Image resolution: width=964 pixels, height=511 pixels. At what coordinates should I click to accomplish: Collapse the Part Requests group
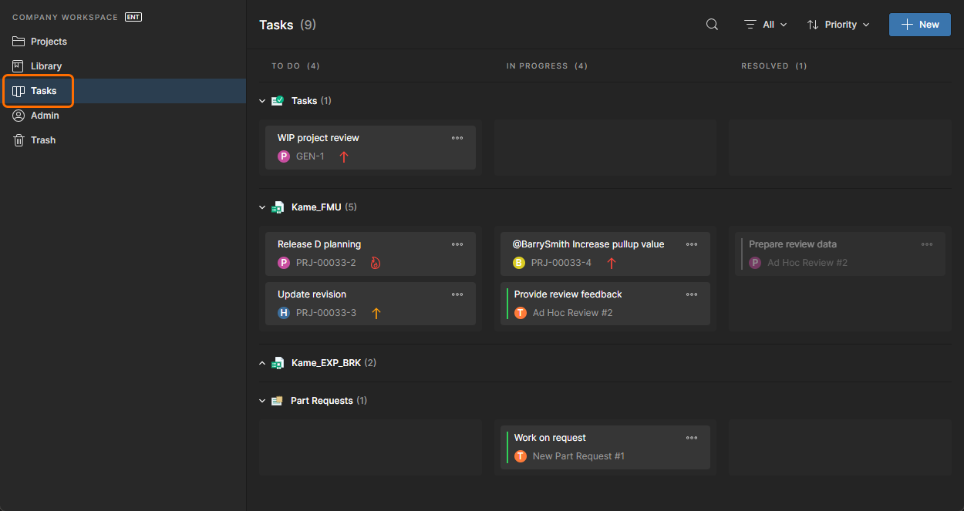[x=262, y=401]
